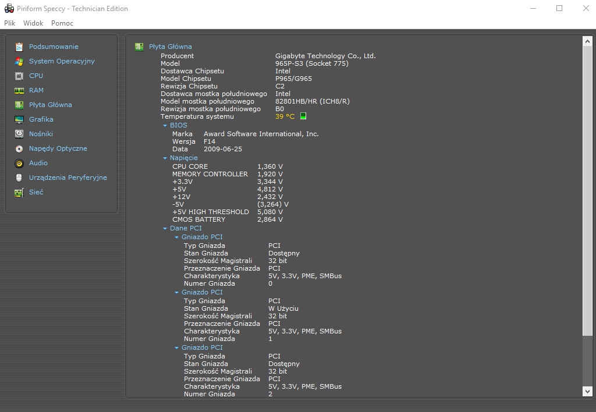Click the Rewizja Chipsetu value C2
This screenshot has width=596, height=412.
[x=280, y=86]
